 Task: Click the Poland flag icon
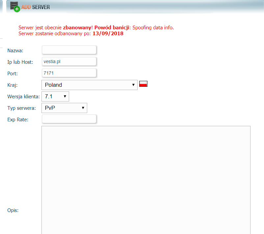[x=143, y=84]
